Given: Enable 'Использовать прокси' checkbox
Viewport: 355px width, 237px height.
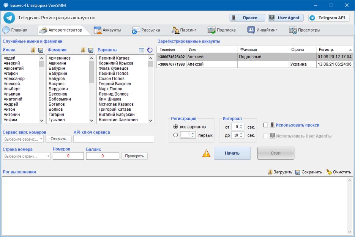Looking at the screenshot, I should coord(266,125).
